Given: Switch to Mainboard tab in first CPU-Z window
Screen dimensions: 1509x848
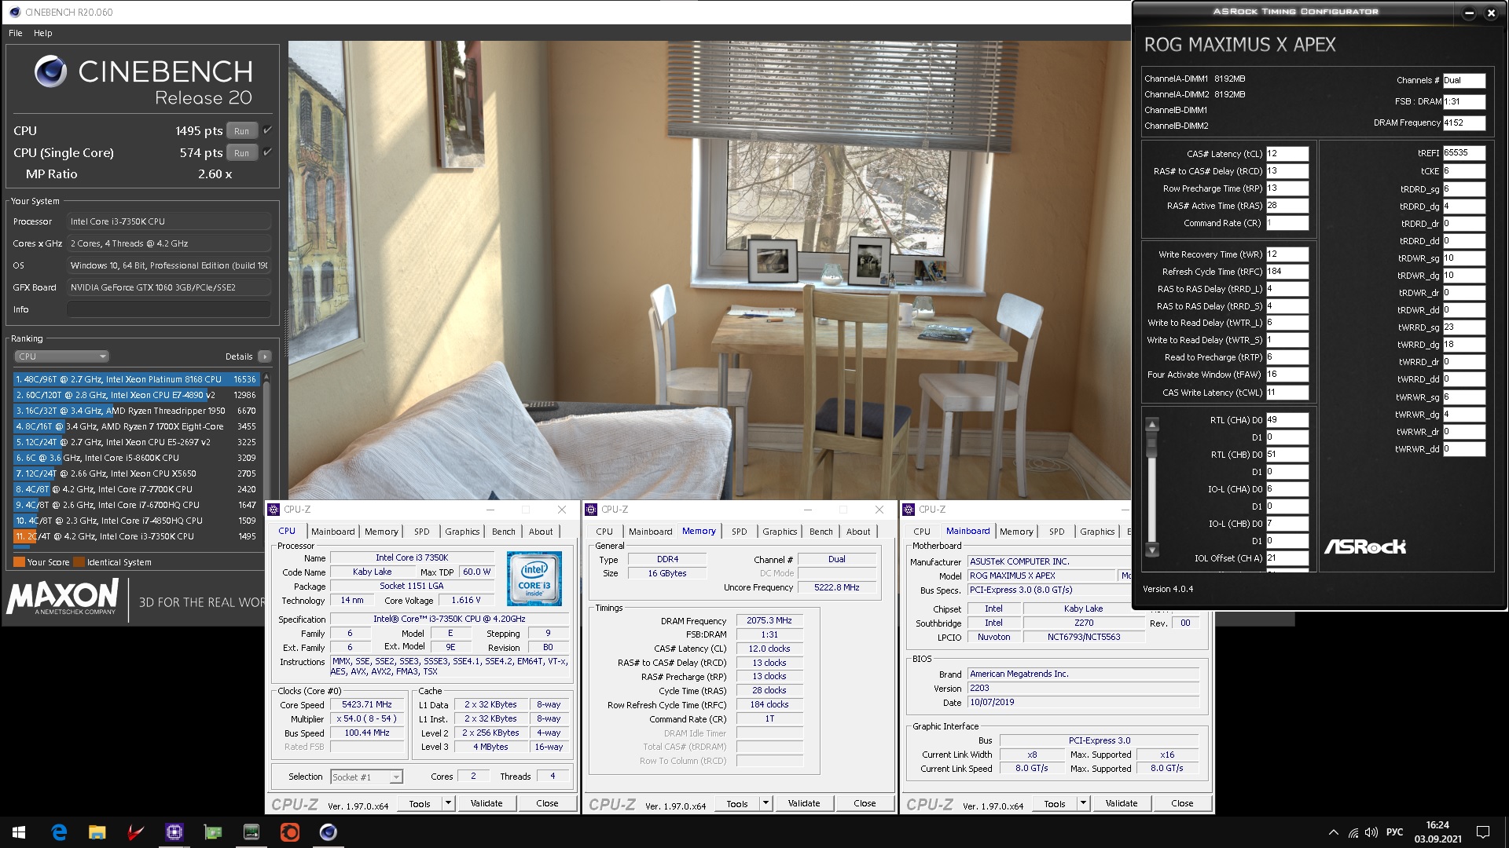Looking at the screenshot, I should (333, 532).
